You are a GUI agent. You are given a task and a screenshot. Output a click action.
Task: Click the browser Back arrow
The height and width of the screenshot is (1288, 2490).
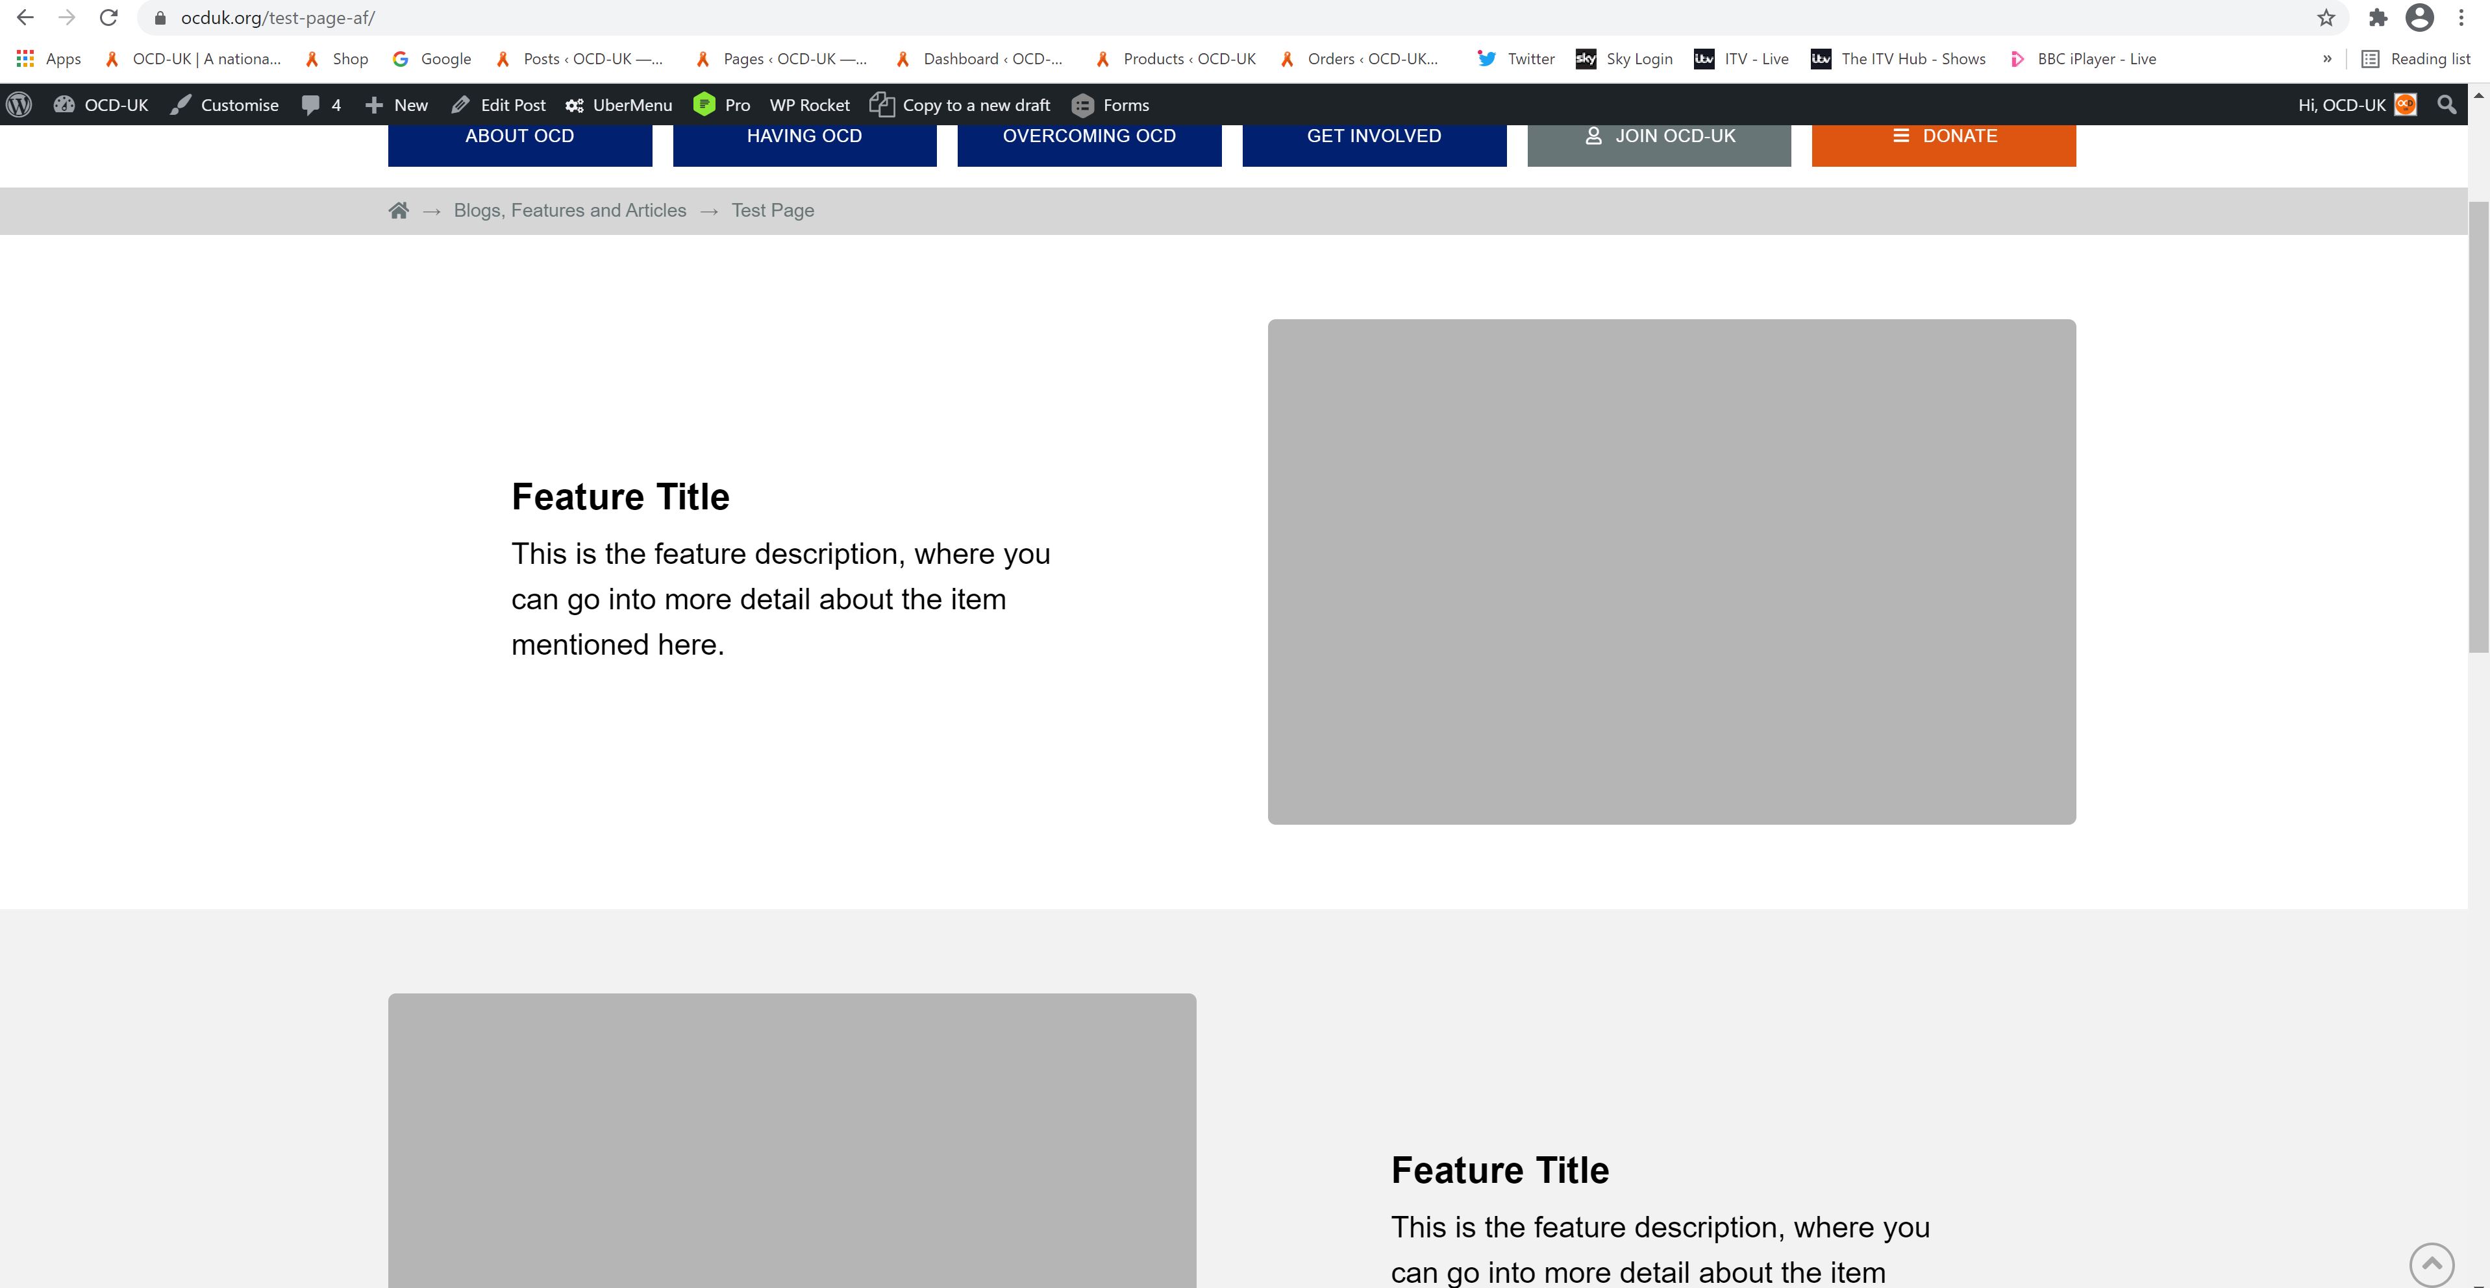click(x=26, y=18)
